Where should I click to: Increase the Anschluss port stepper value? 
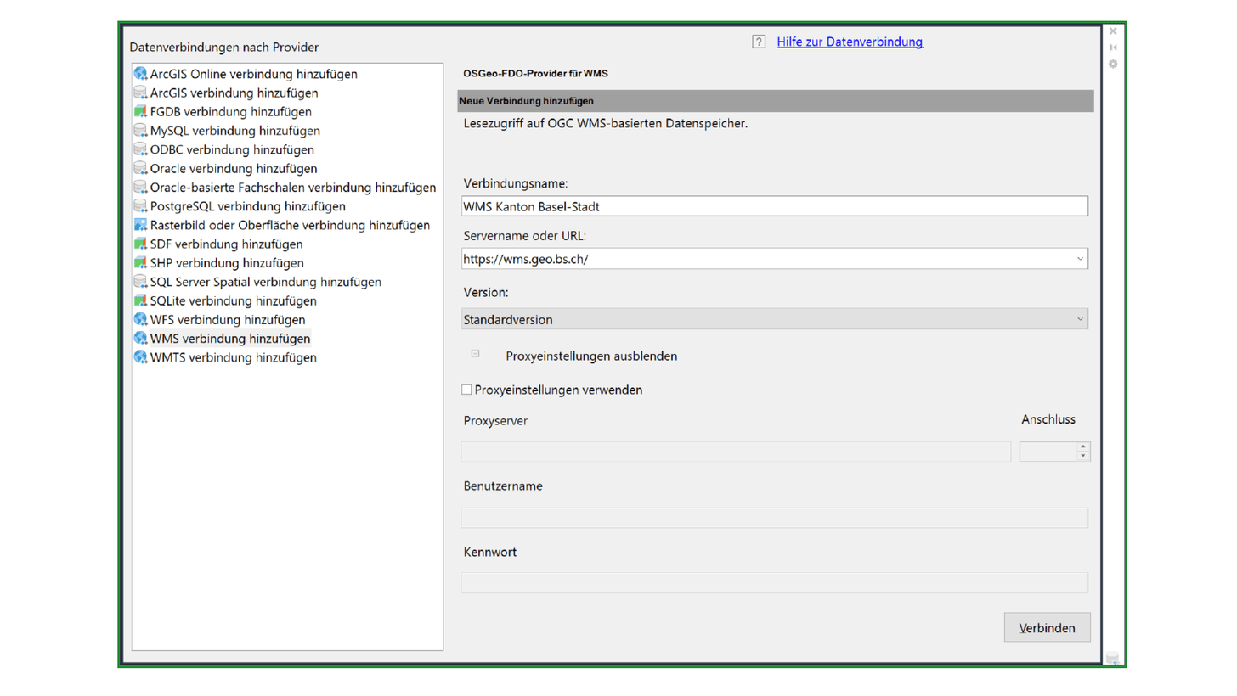tap(1082, 446)
